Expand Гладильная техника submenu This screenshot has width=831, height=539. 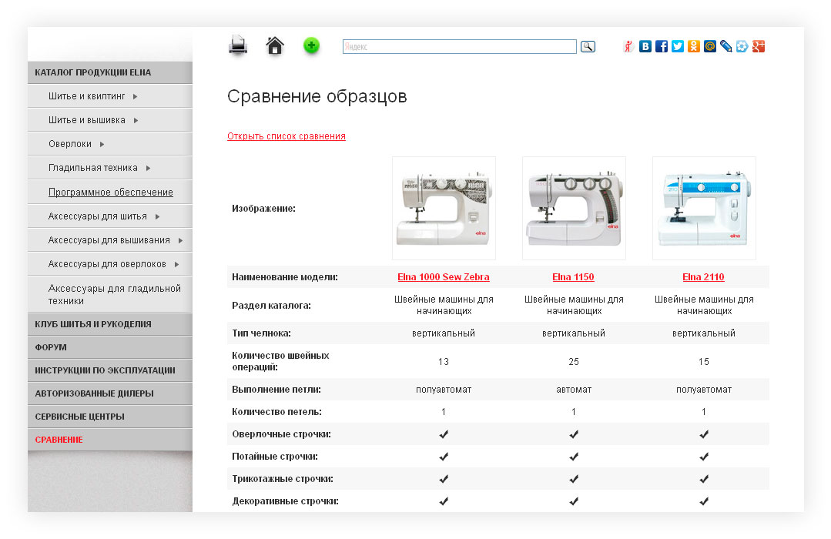coord(148,168)
